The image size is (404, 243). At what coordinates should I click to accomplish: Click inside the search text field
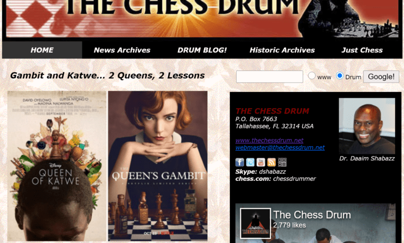269,77
